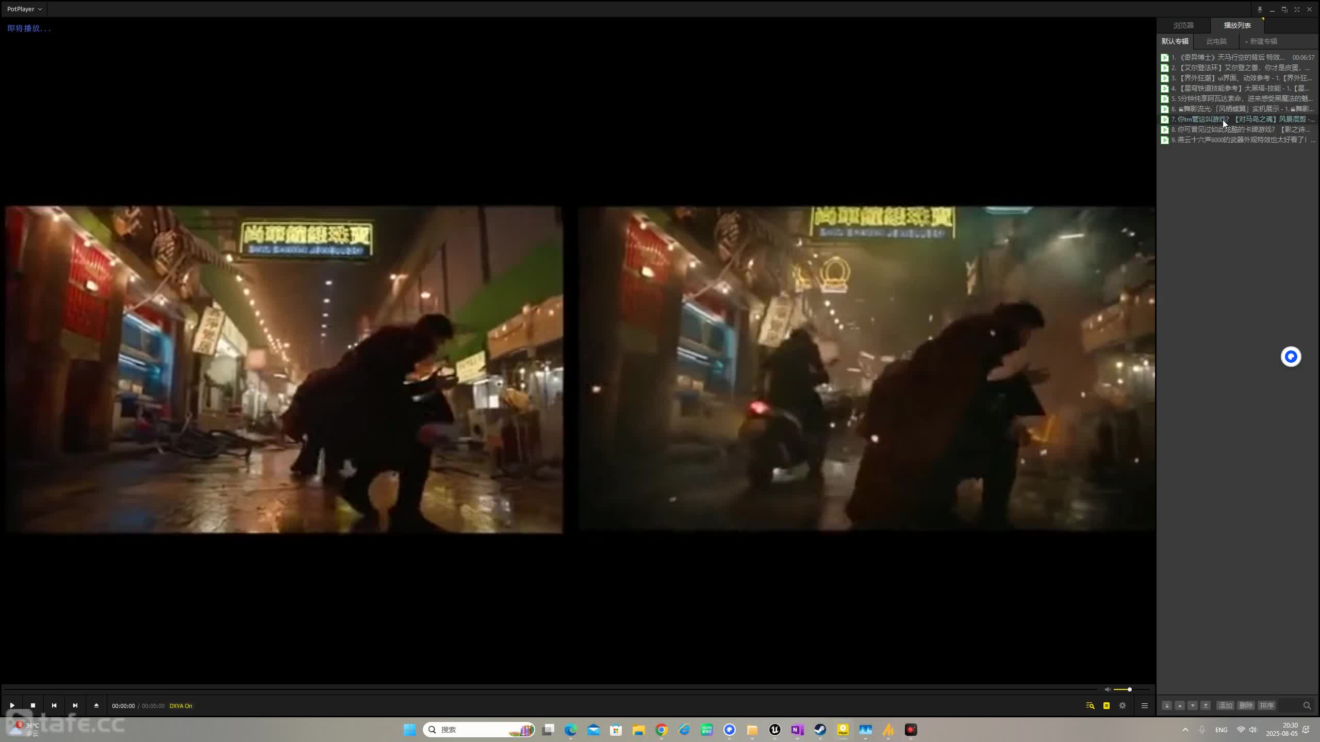Move playlist item down one
Image resolution: width=1320 pixels, height=742 pixels.
click(x=1193, y=706)
